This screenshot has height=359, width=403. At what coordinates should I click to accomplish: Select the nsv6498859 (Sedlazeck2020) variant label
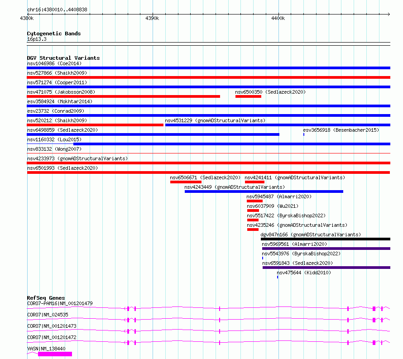pyautogui.click(x=62, y=130)
